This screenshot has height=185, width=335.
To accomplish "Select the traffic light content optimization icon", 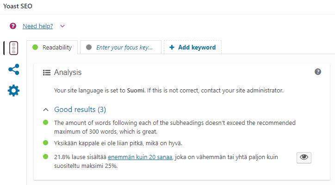I will [x=14, y=48].
